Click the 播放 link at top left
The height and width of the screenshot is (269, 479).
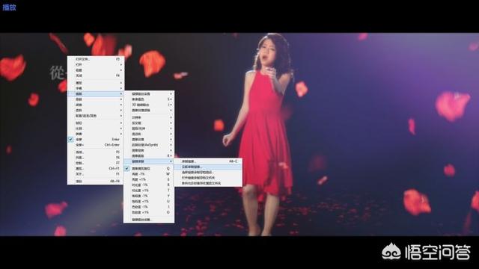tap(9, 7)
